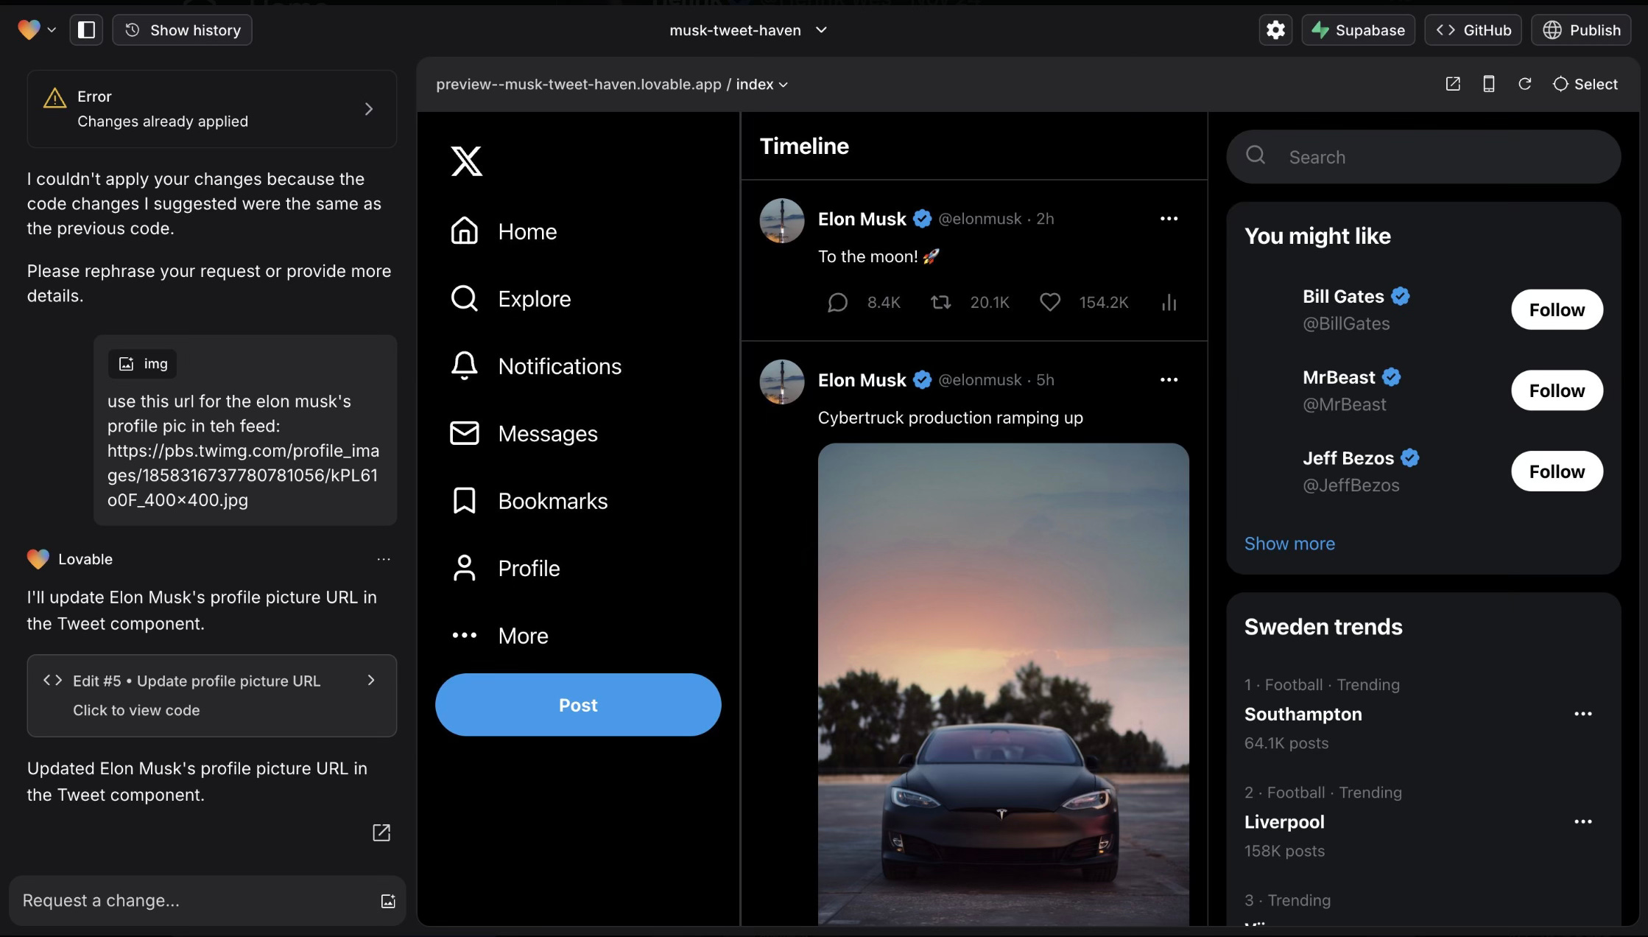1648x937 pixels.
Task: Expand Edit #5 Update profile picture URL
Action: (212, 695)
